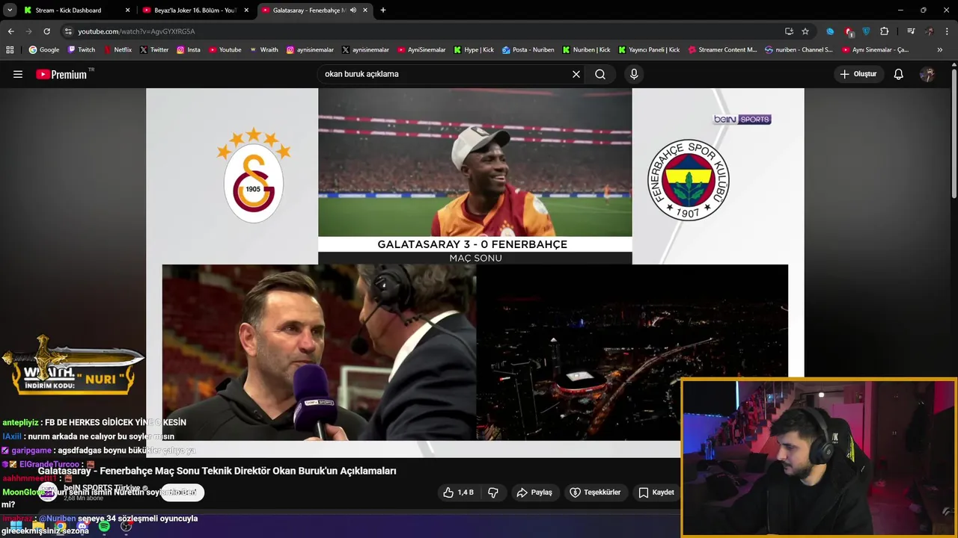Open the Google bookmark
Screen dimensions: 958x538
[x=44, y=50]
